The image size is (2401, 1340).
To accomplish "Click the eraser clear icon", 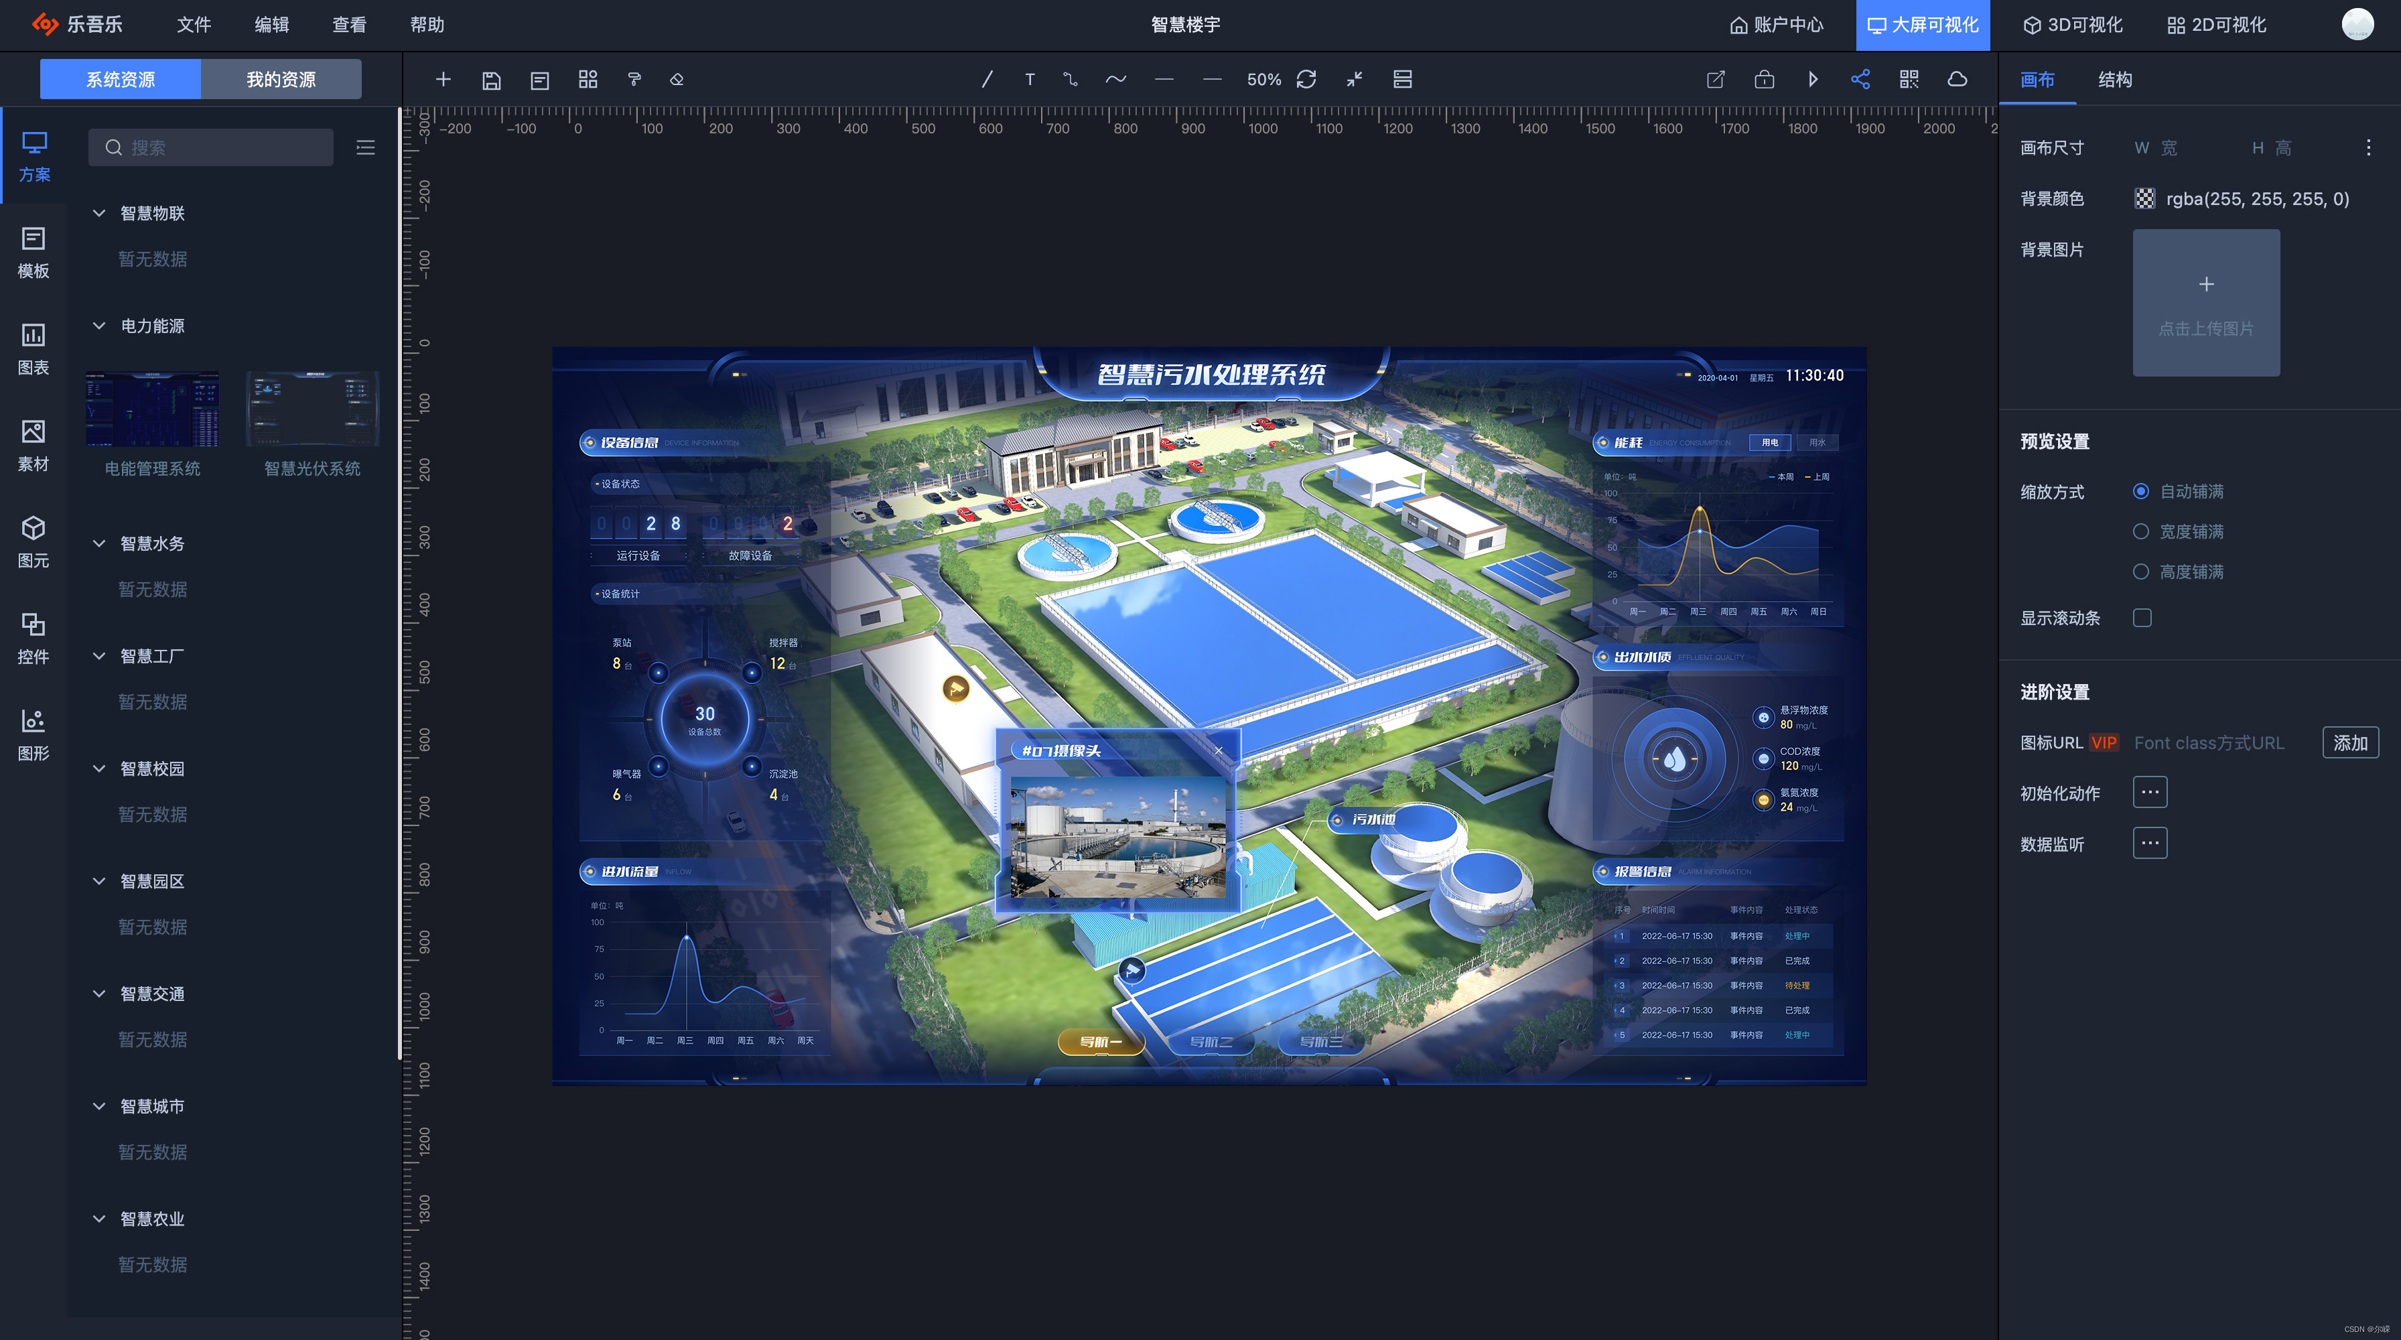I will [x=677, y=80].
